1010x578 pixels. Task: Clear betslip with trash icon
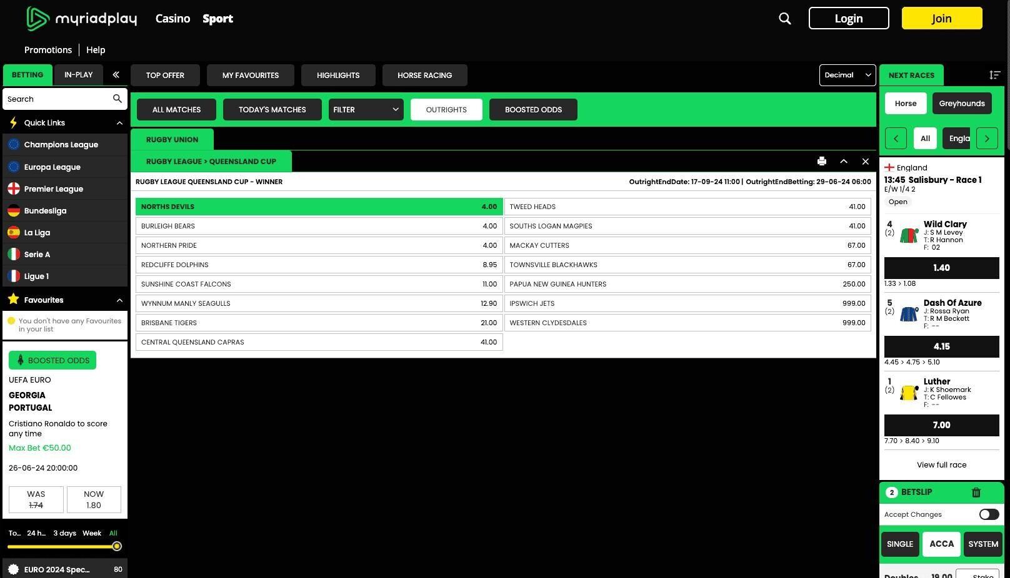tap(976, 492)
